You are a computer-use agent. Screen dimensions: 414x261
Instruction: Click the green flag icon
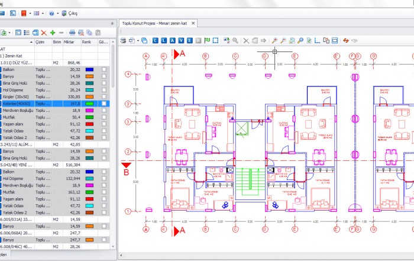tap(206, 41)
